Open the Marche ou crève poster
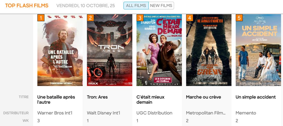 click(209, 50)
